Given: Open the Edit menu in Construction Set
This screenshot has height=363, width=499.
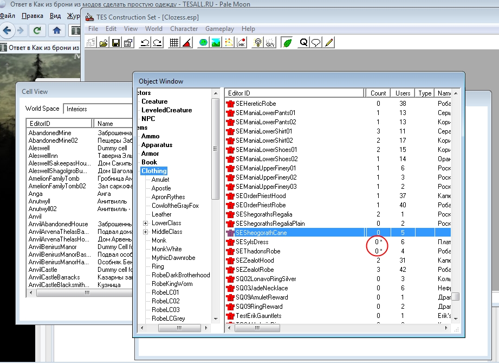Looking at the screenshot, I should tap(111, 29).
